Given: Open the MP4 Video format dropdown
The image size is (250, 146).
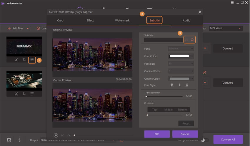Looking at the screenshot, I should 226,28.
